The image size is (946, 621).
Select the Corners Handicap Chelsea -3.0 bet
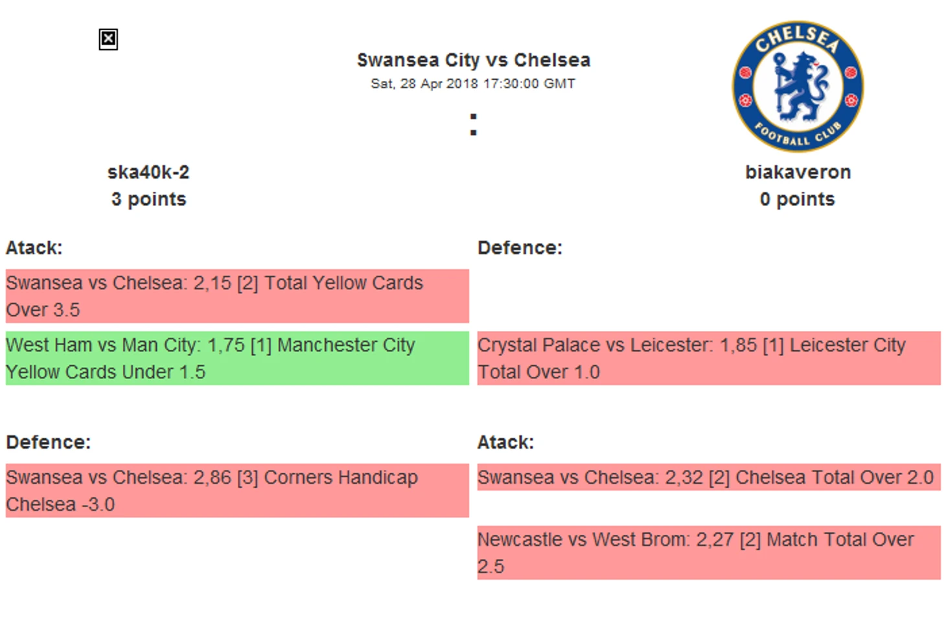click(x=237, y=490)
